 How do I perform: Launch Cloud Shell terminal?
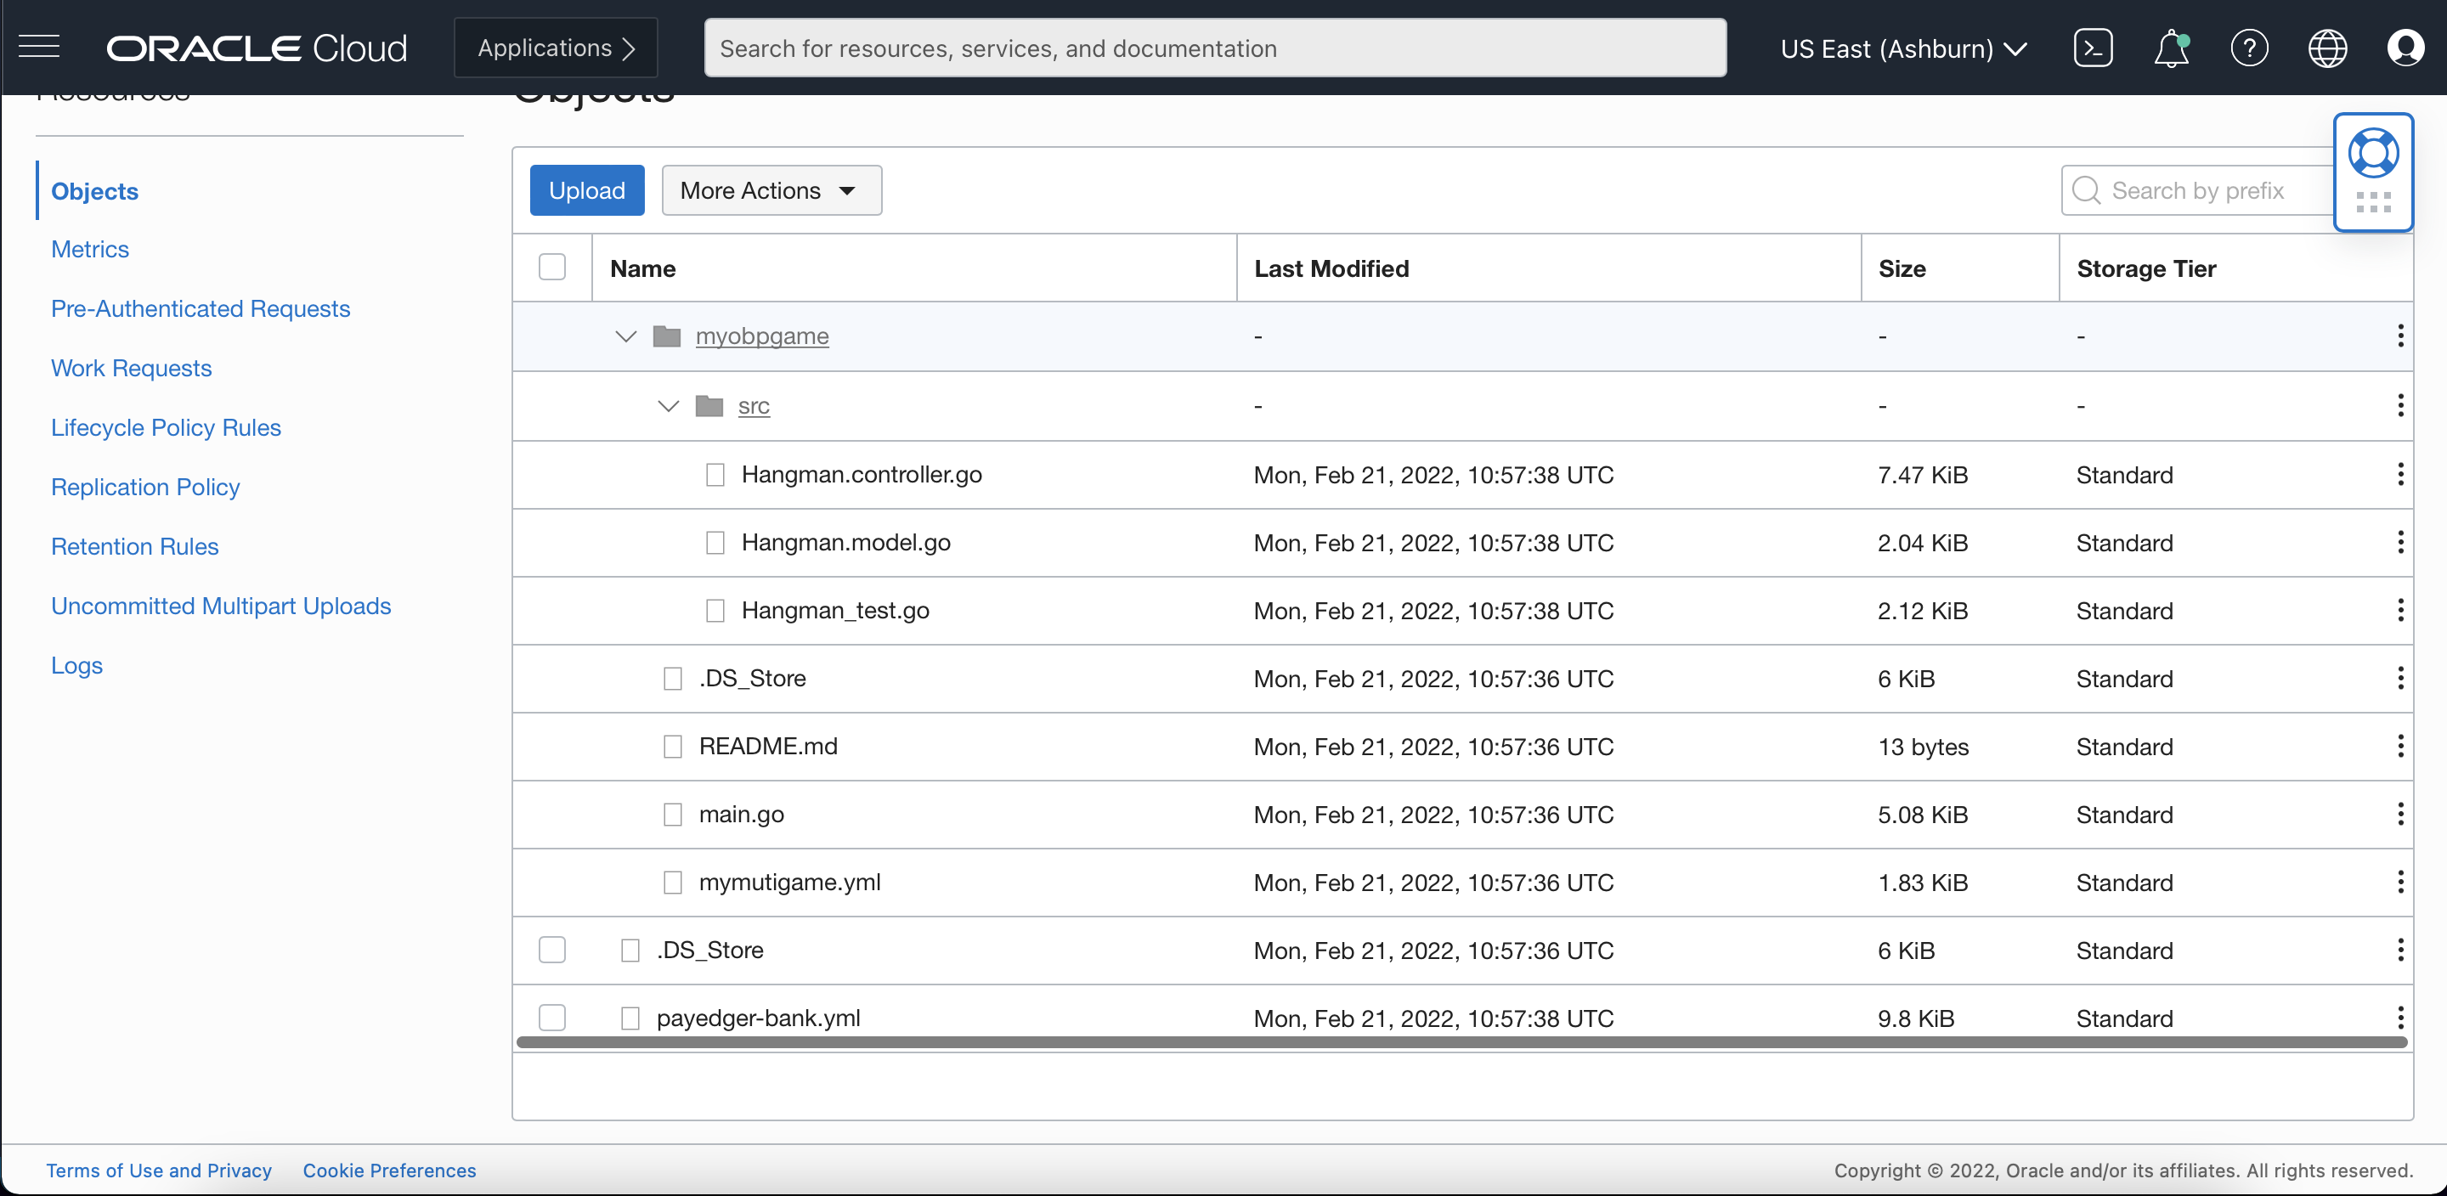pyautogui.click(x=2094, y=48)
